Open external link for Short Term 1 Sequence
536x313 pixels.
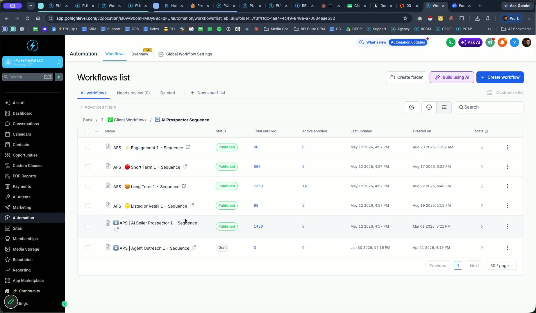[185, 167]
